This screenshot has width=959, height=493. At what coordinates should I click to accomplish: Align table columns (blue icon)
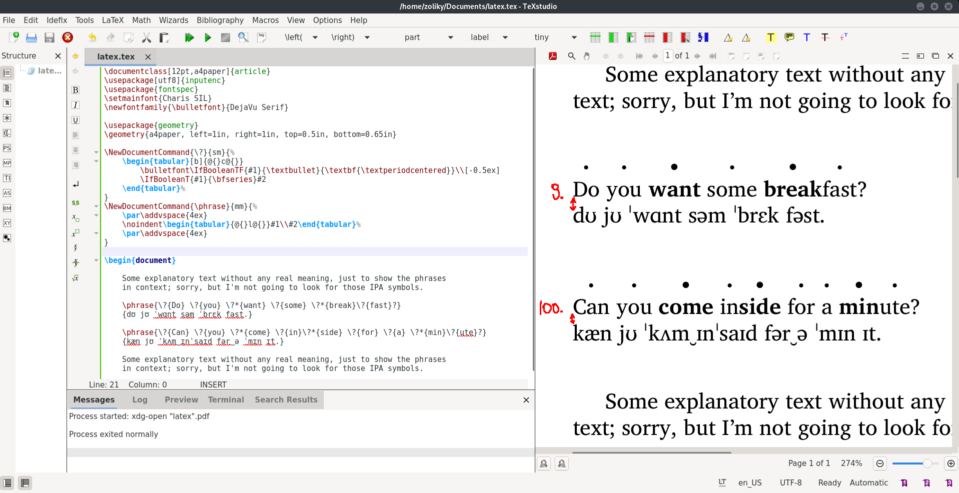pyautogui.click(x=703, y=37)
